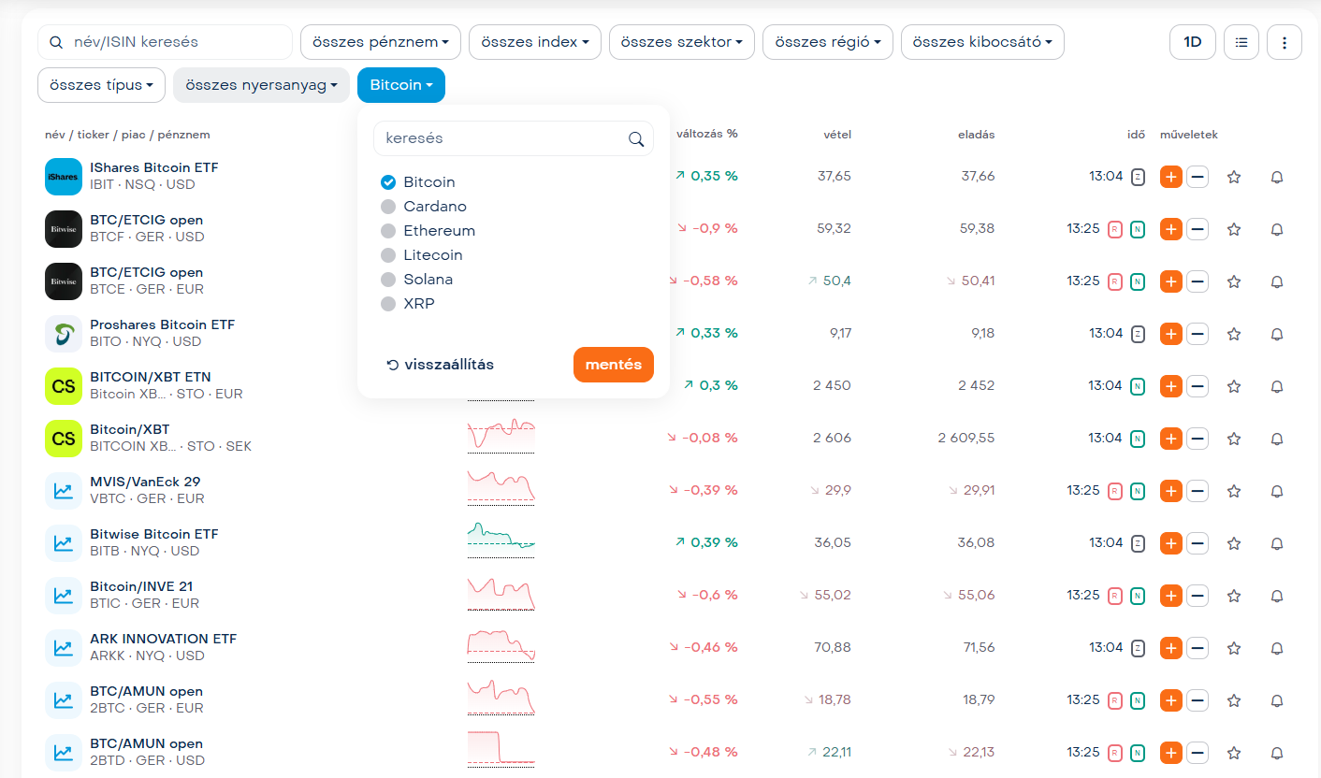Click the magnifier icon in the keresés field

[636, 139]
